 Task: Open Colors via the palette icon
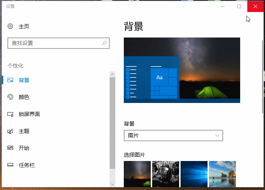click(10, 97)
